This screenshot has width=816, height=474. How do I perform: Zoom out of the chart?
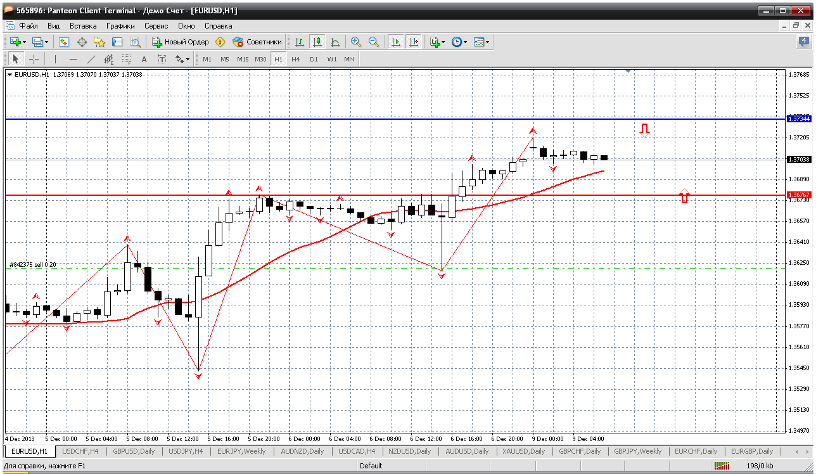coord(374,42)
